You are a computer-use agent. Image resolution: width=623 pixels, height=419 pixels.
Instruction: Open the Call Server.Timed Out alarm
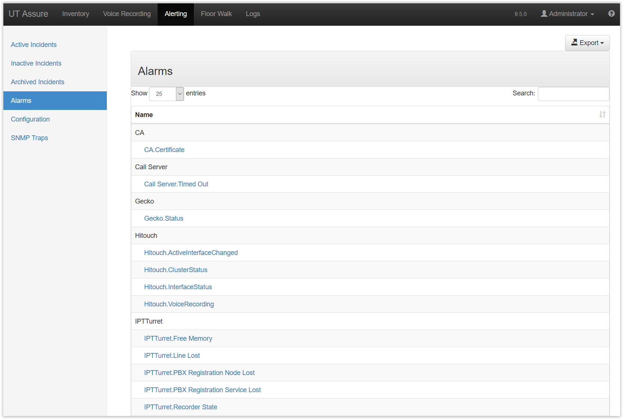pos(176,184)
